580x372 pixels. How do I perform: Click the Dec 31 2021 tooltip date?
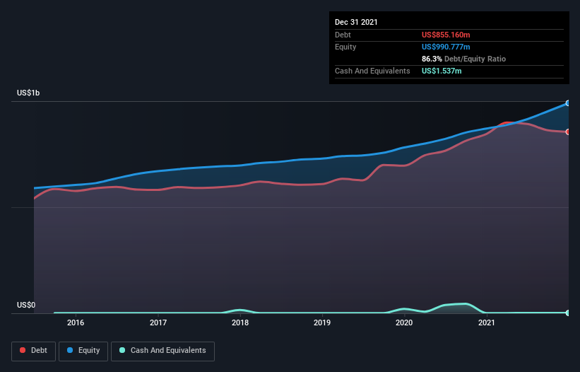click(356, 22)
